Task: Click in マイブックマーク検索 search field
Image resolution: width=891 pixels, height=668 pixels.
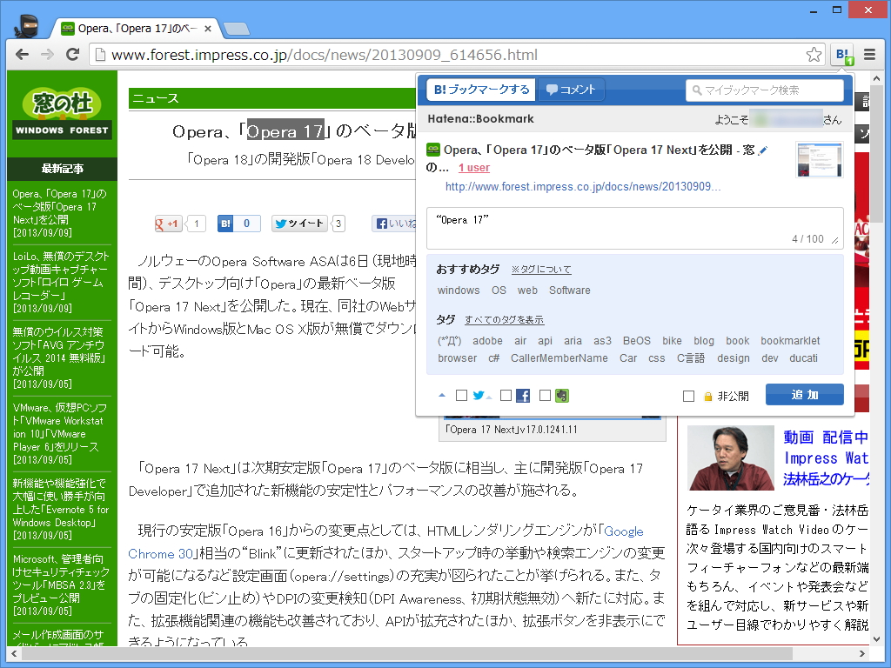Action: pyautogui.click(x=764, y=90)
